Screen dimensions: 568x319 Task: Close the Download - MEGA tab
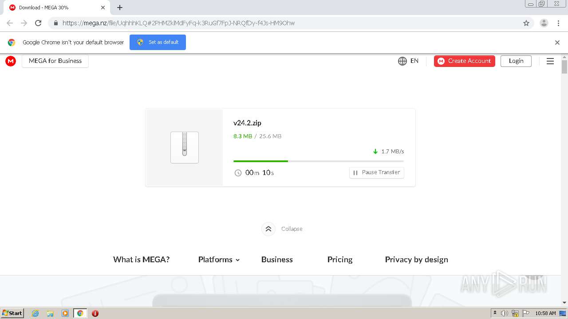pos(103,8)
